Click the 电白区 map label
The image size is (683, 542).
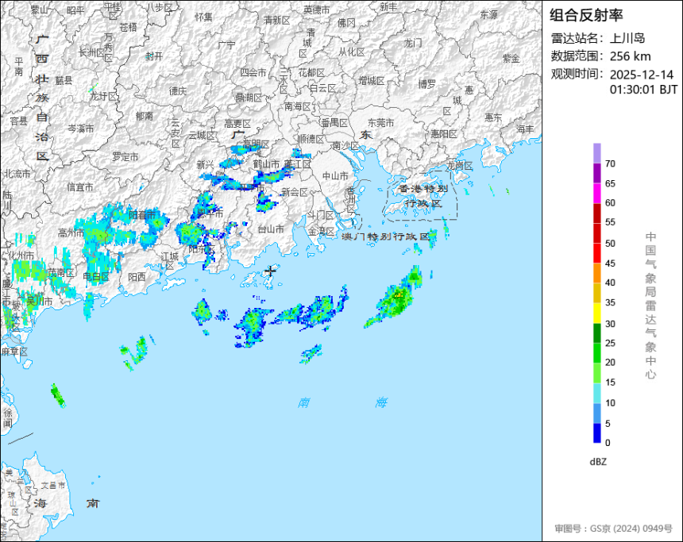[96, 276]
